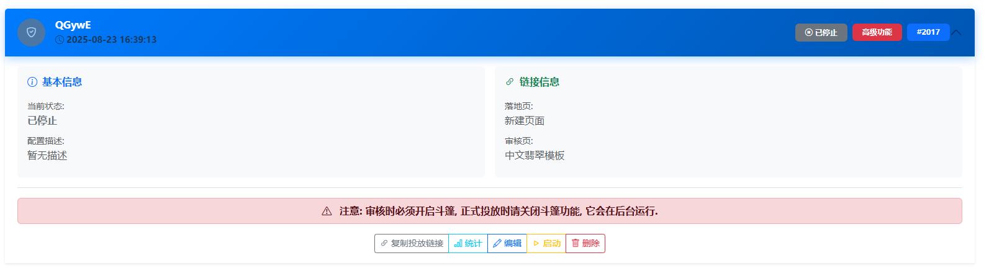Image resolution: width=989 pixels, height=268 pixels.
Task: Click the pink 注意 cloak warning banner text
Action: click(x=499, y=212)
